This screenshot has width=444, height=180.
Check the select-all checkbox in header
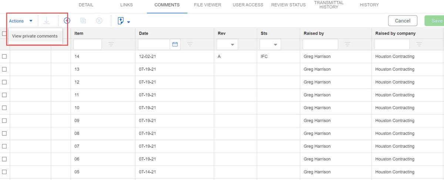click(4, 33)
